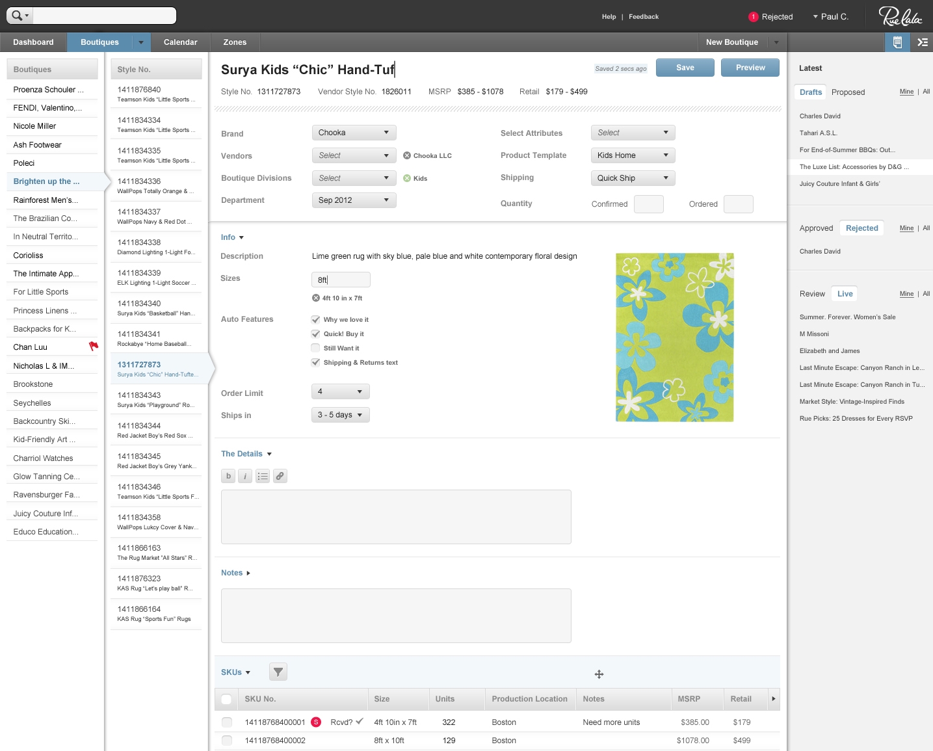Open the Ships in dropdown
Viewport: 933px width, 751px height.
(x=341, y=415)
